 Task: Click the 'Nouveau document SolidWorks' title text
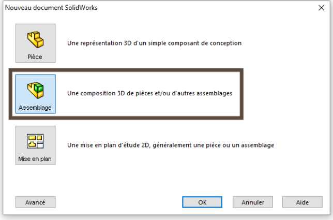tap(51, 8)
